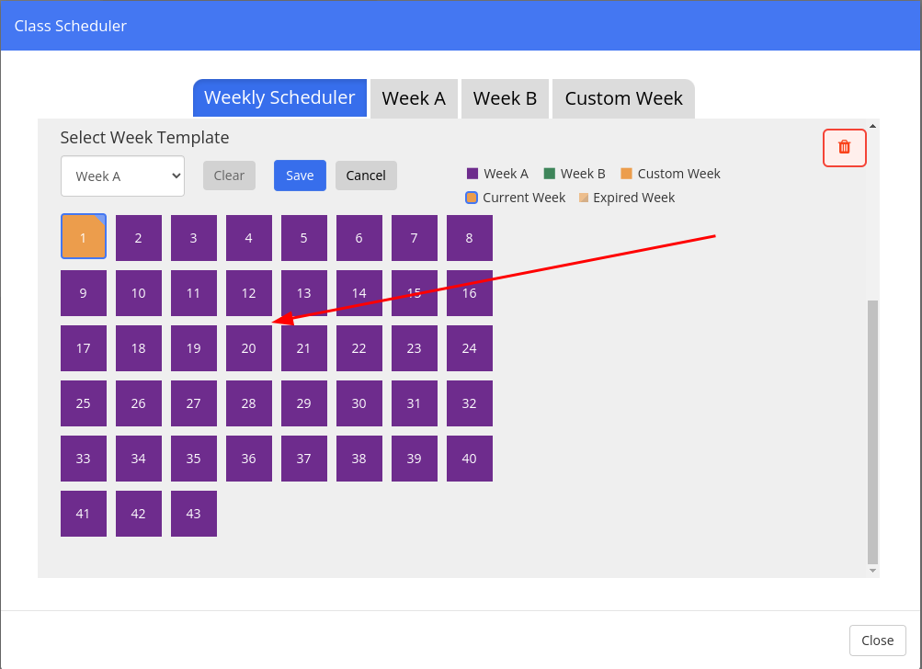Click the orange Custom Week legend swatch
This screenshot has width=922, height=669.
pyautogui.click(x=626, y=174)
